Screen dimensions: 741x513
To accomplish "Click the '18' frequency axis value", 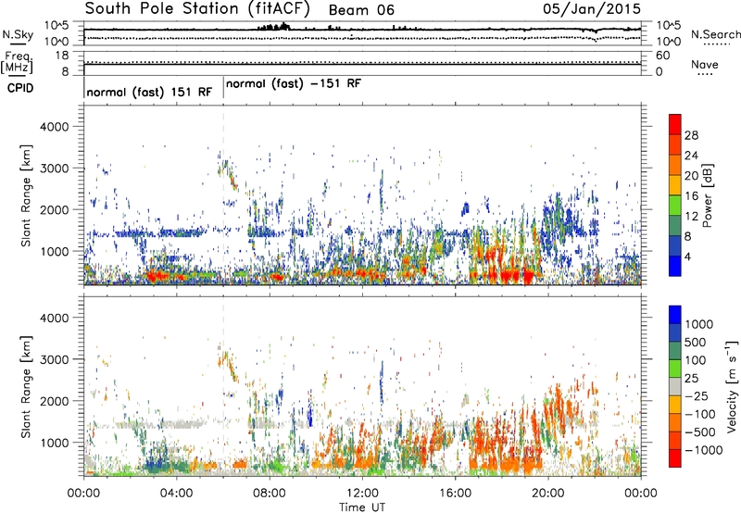I will pos(62,56).
